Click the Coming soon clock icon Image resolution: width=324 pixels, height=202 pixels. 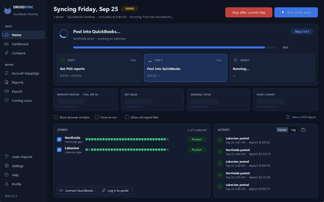click(7, 100)
